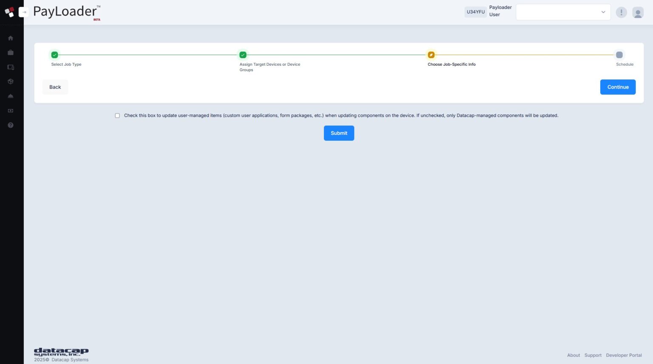Click the 'Choose Job-Specific Info' step label
This screenshot has width=653, height=364.
[x=451, y=64]
